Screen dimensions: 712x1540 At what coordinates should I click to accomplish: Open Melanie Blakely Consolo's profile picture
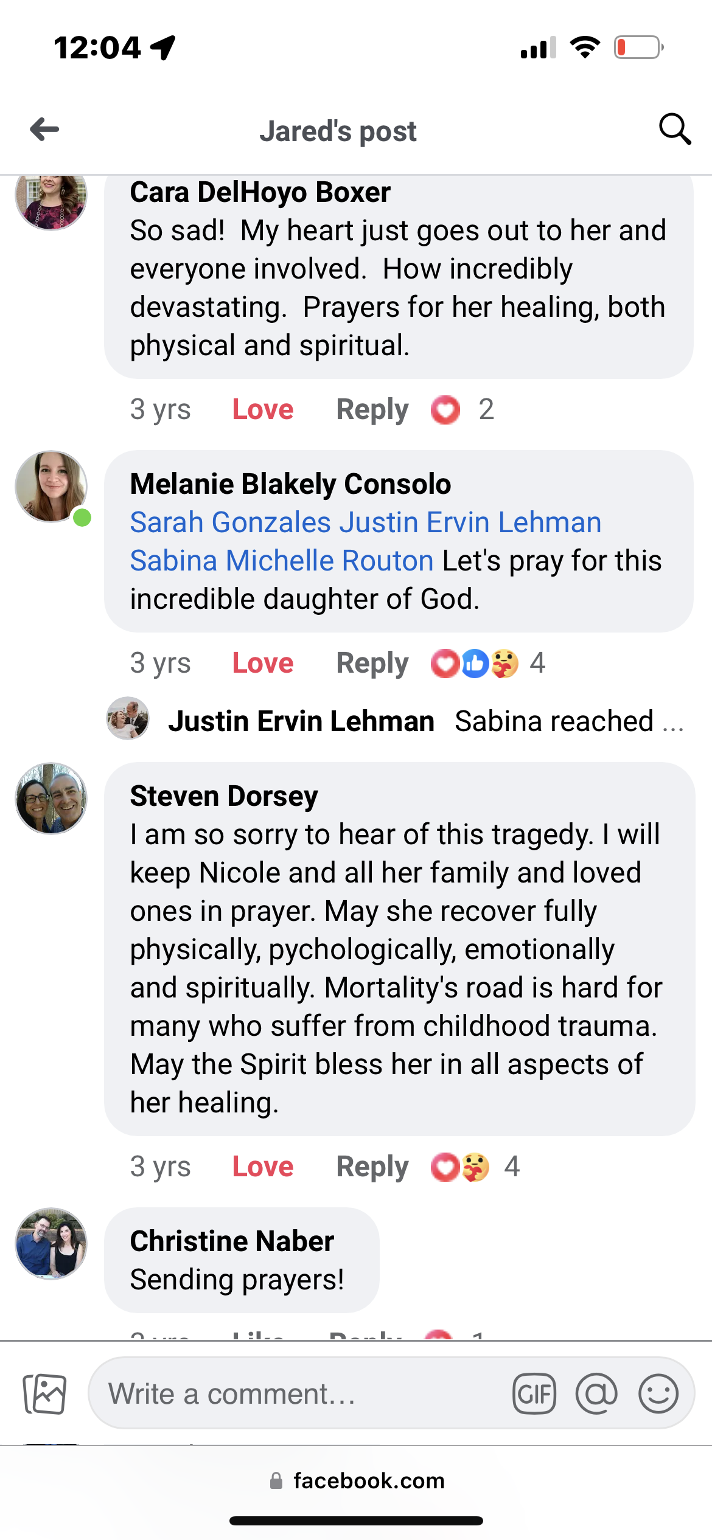[51, 487]
